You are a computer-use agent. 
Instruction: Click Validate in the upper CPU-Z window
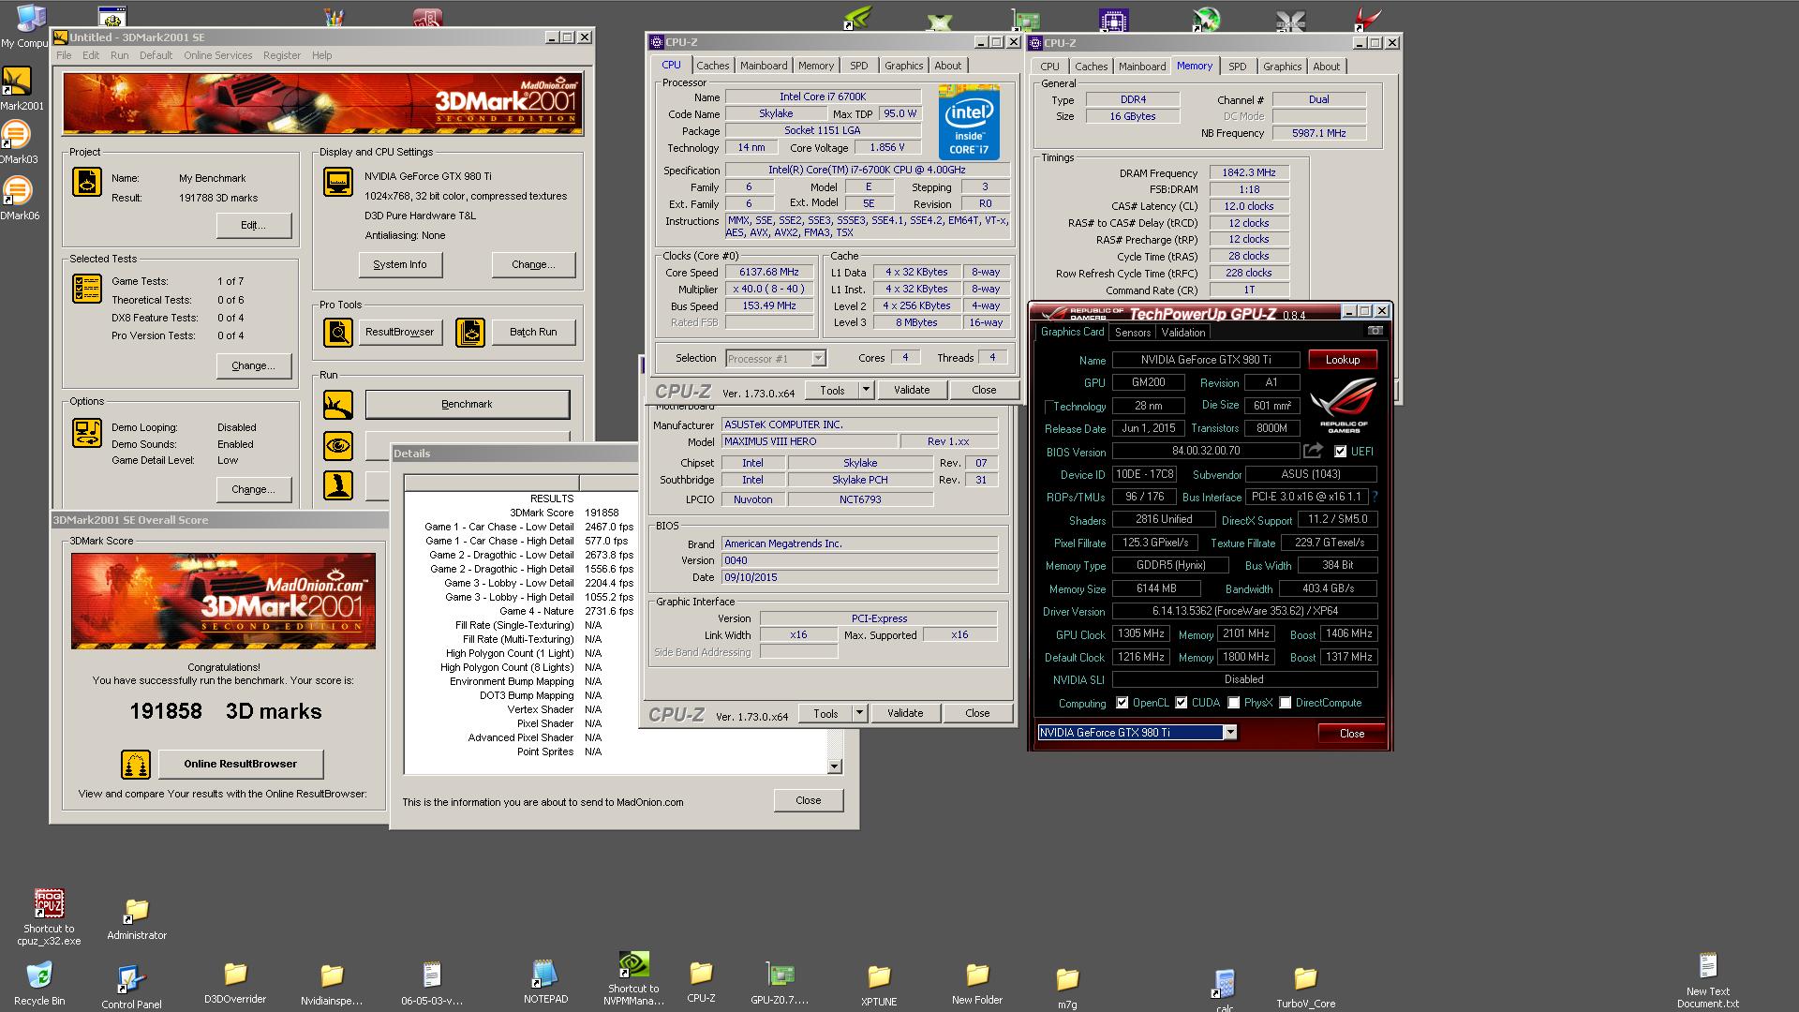point(912,390)
